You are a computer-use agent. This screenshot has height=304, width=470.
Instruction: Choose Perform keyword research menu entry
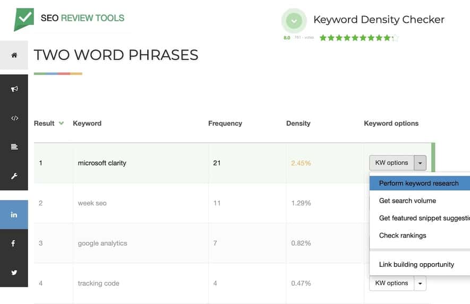(x=420, y=183)
